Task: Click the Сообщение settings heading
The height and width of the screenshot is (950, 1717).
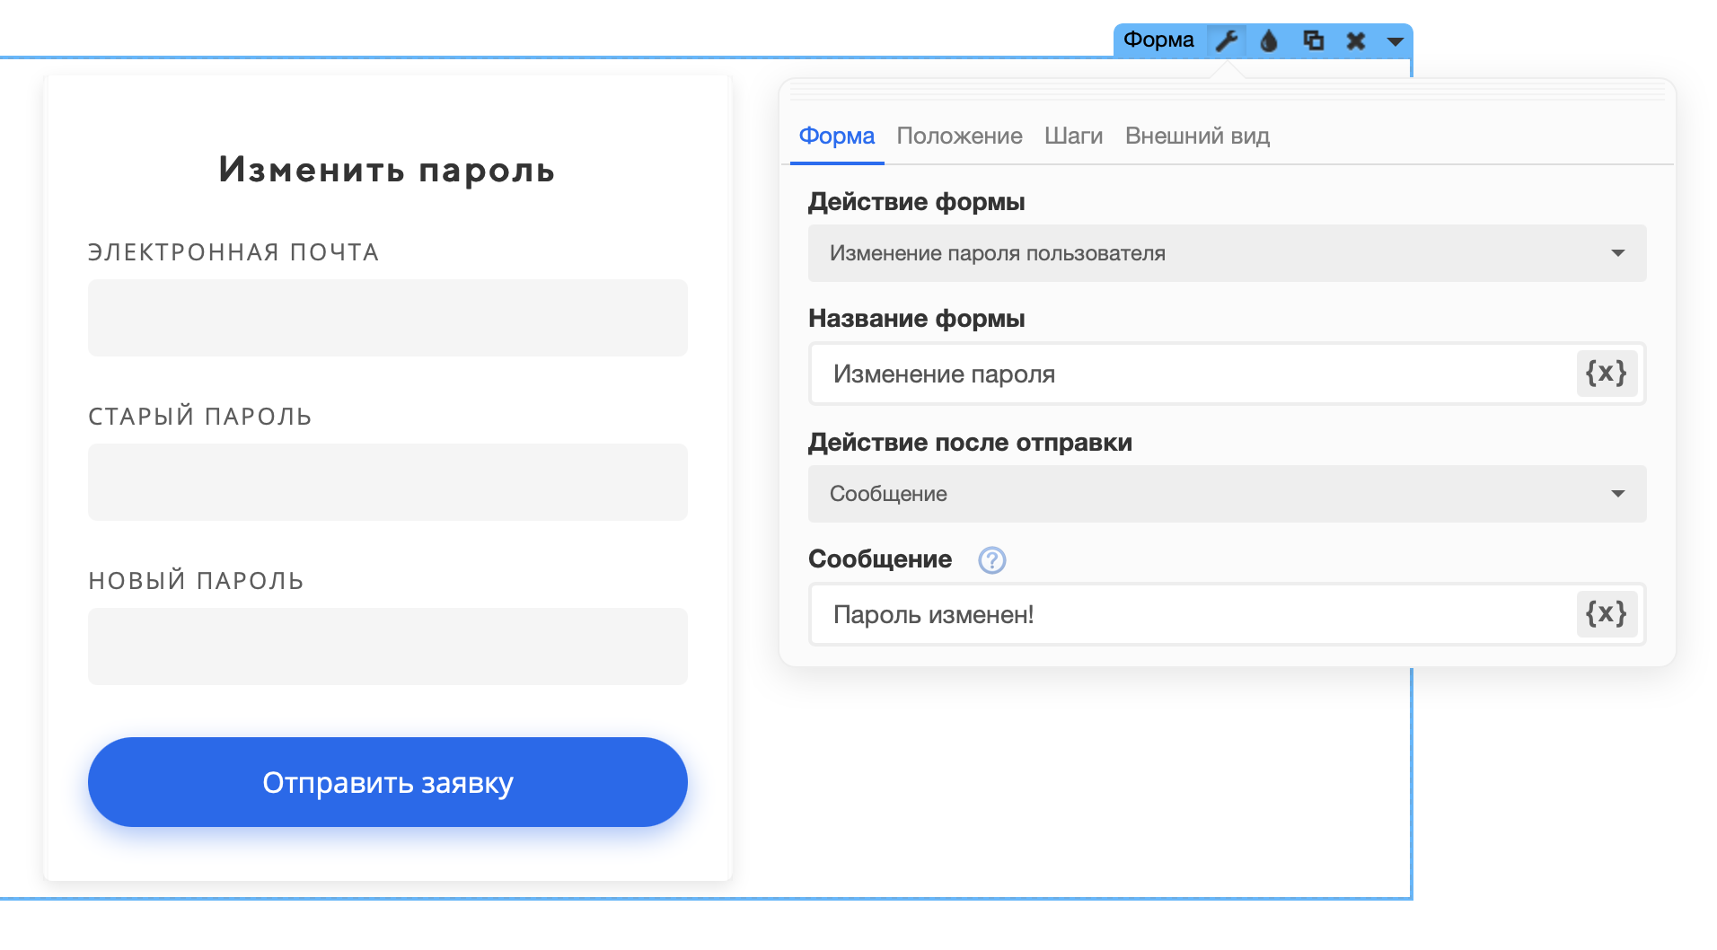Action: click(x=880, y=559)
